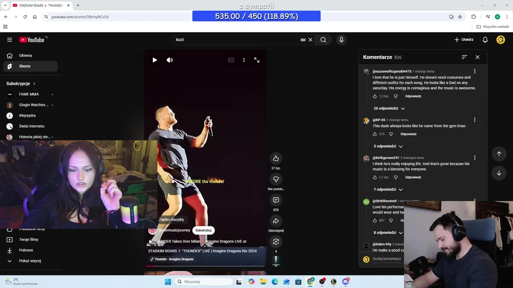513x288 pixels.
Task: Clear the search box text
Action: (310, 40)
